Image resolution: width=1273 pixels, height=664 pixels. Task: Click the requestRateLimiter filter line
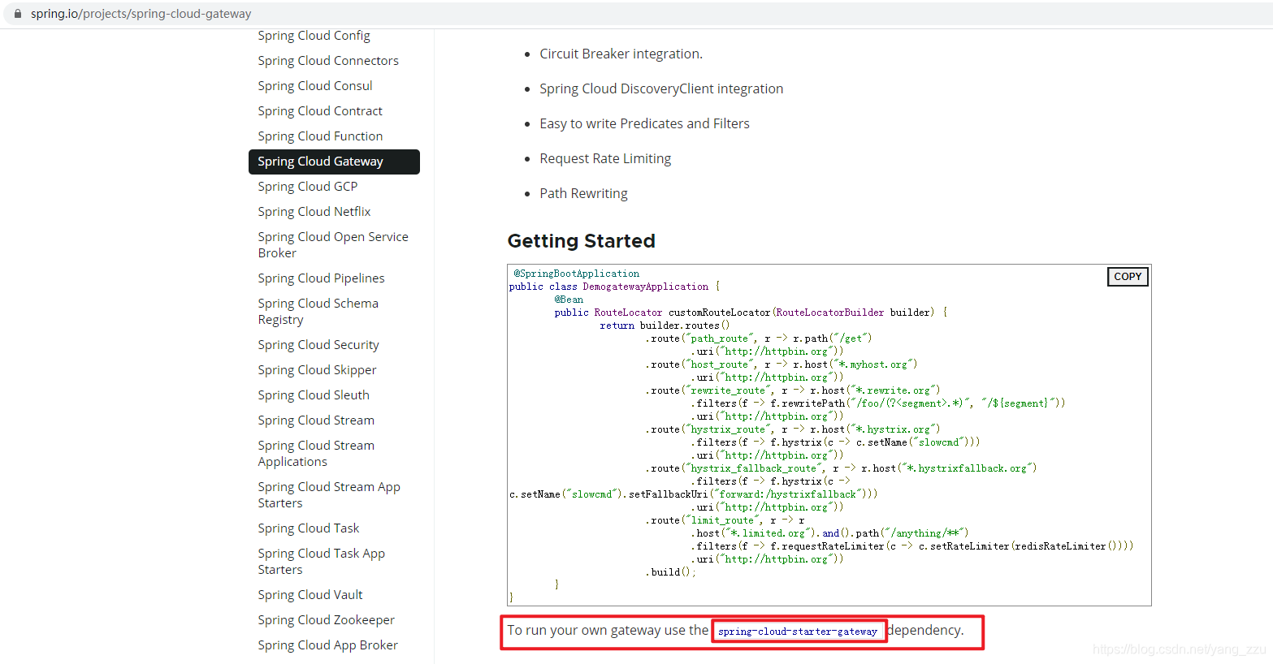[x=912, y=546]
